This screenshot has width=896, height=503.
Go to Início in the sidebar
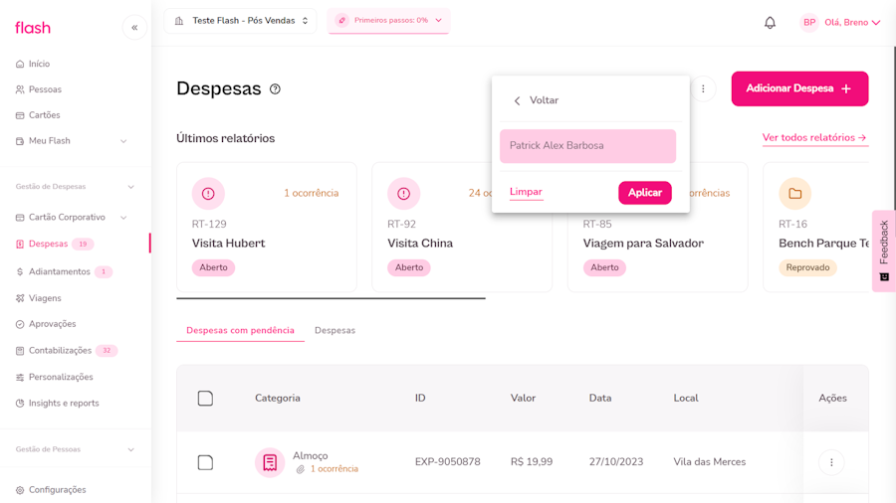[x=39, y=64]
